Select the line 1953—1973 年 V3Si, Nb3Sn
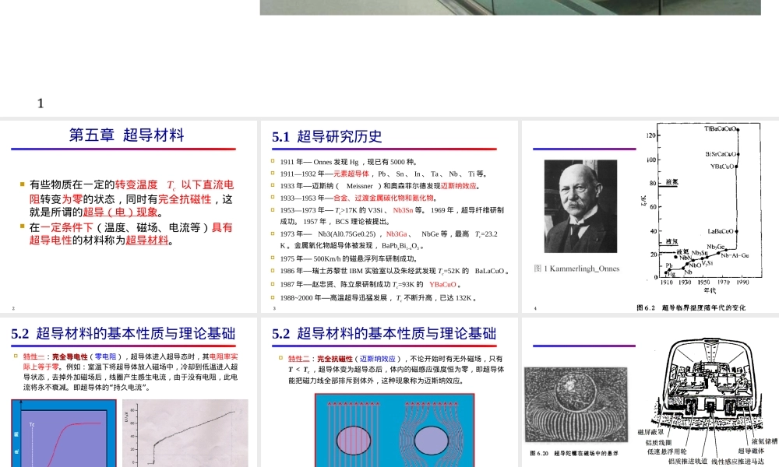 [392, 216]
